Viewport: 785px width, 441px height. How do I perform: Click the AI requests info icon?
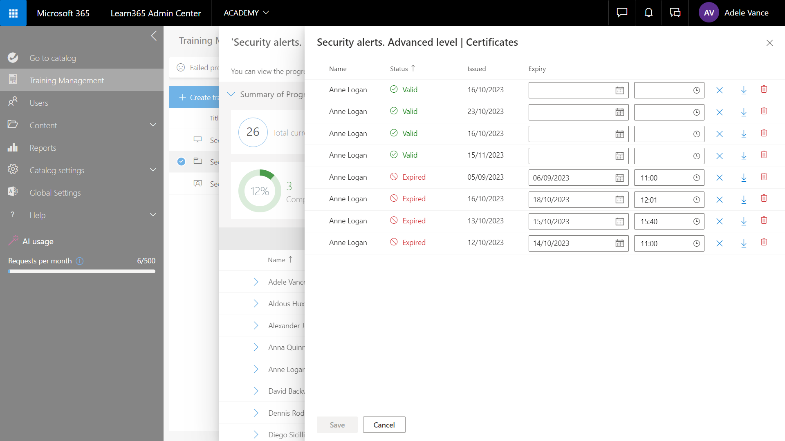(x=80, y=261)
